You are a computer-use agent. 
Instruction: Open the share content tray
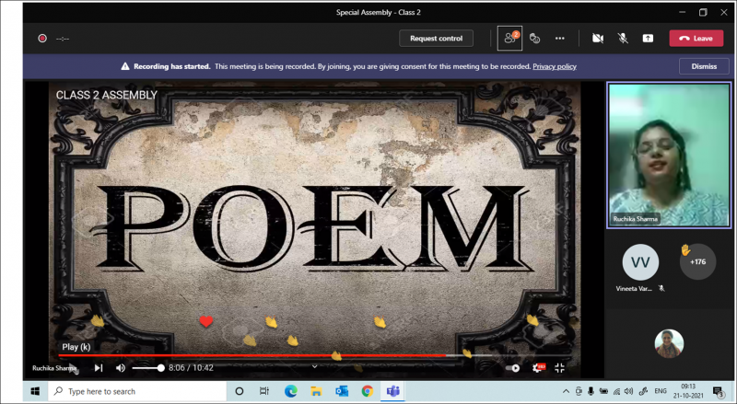tap(648, 39)
